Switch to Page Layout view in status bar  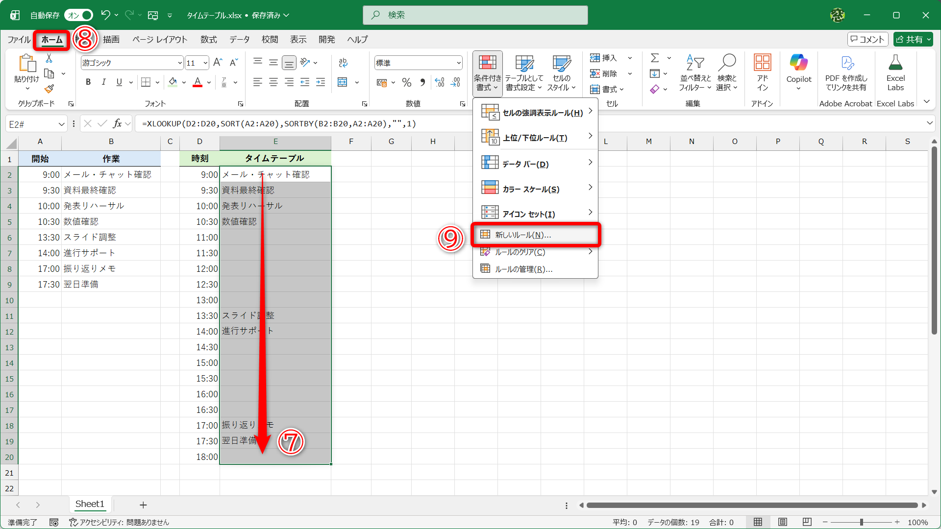(783, 522)
